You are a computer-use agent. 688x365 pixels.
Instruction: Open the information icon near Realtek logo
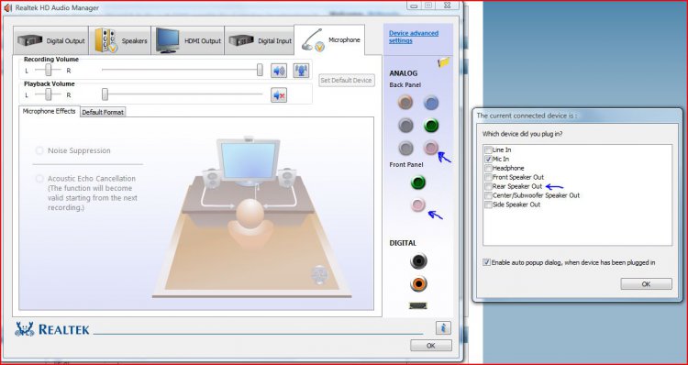pos(443,327)
